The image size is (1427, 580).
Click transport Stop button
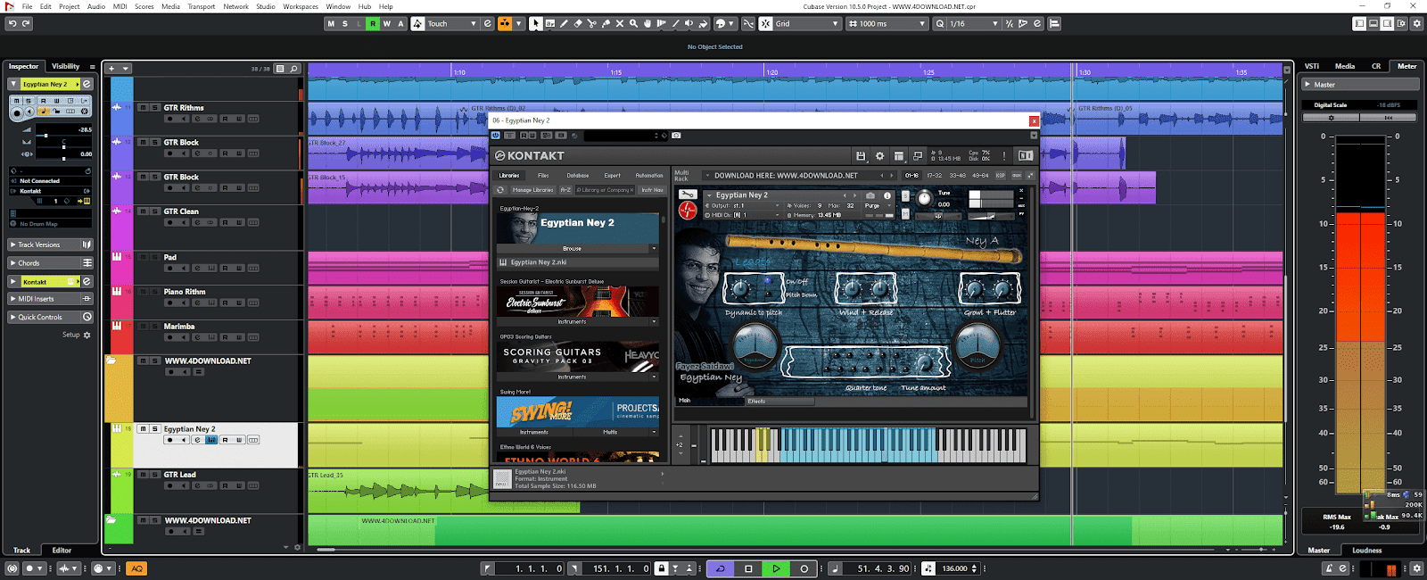pyautogui.click(x=748, y=568)
